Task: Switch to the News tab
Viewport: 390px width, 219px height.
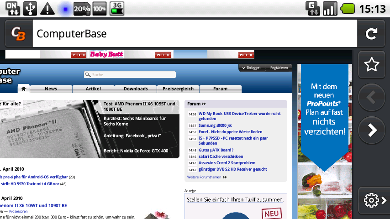Action: click(51, 89)
